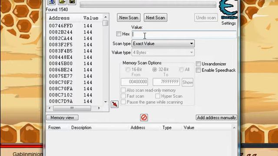Enable Speedhack checkbox
Screen dimensions: 278x156
point(198,70)
